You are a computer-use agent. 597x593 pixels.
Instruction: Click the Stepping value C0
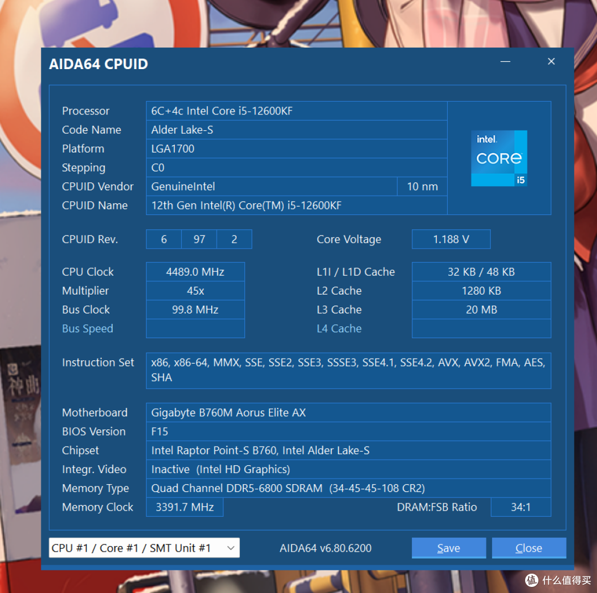pos(297,167)
